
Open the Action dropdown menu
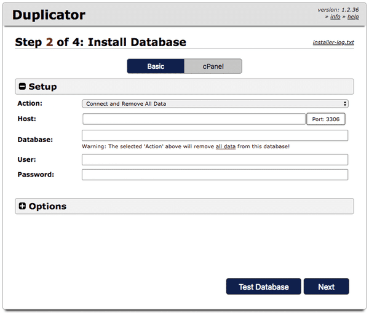(x=215, y=104)
